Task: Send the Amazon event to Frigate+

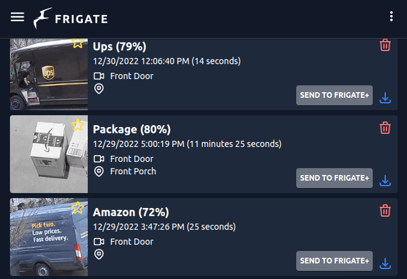Action: pyautogui.click(x=334, y=261)
